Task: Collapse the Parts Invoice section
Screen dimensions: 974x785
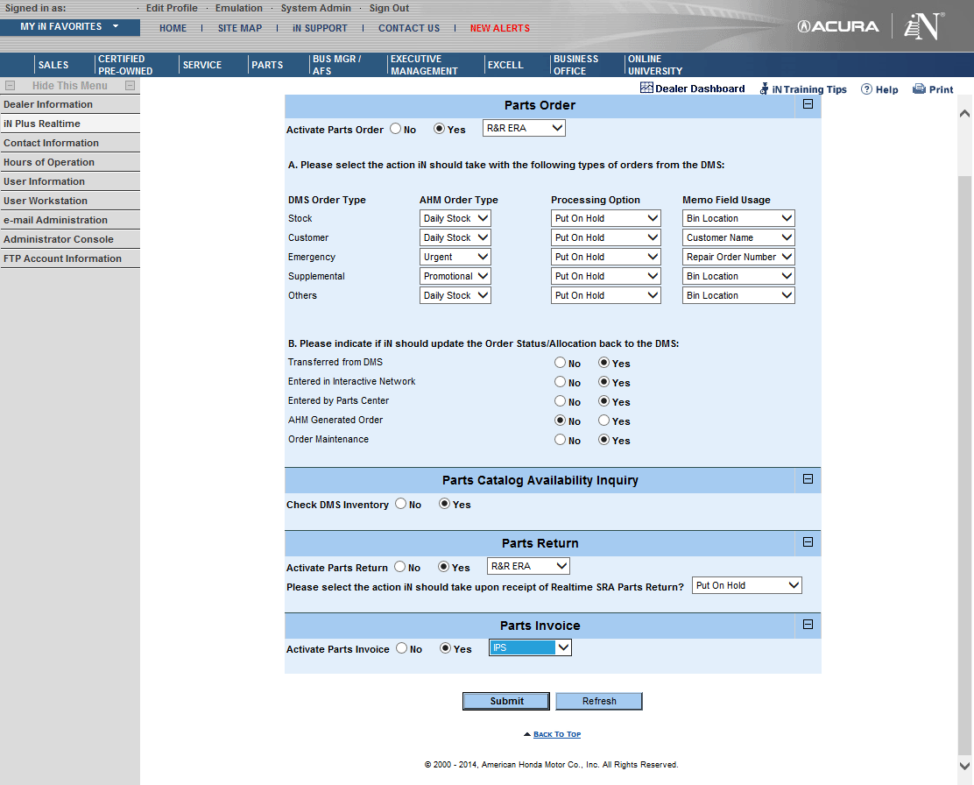Action: [808, 625]
